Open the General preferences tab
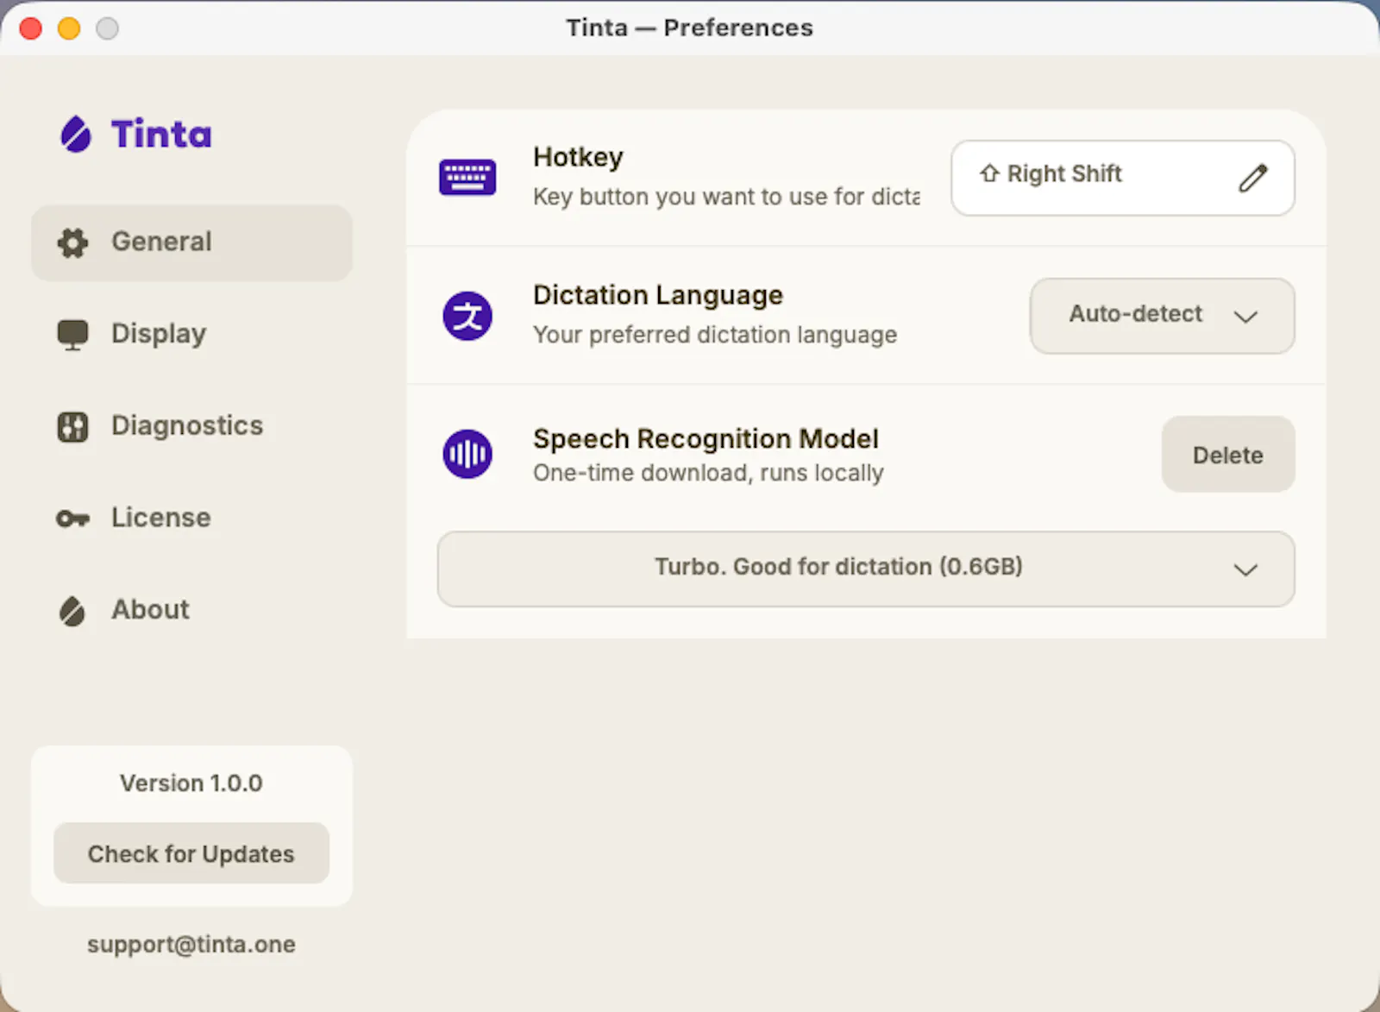The width and height of the screenshot is (1380, 1012). tap(191, 242)
